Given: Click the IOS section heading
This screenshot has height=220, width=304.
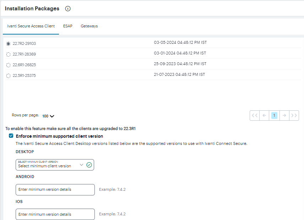Looking at the screenshot, I should tap(19, 201).
